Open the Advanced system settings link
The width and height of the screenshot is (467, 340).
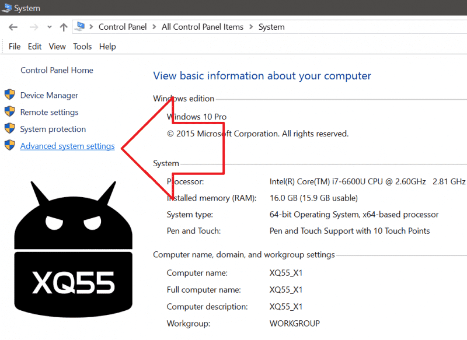tap(67, 146)
